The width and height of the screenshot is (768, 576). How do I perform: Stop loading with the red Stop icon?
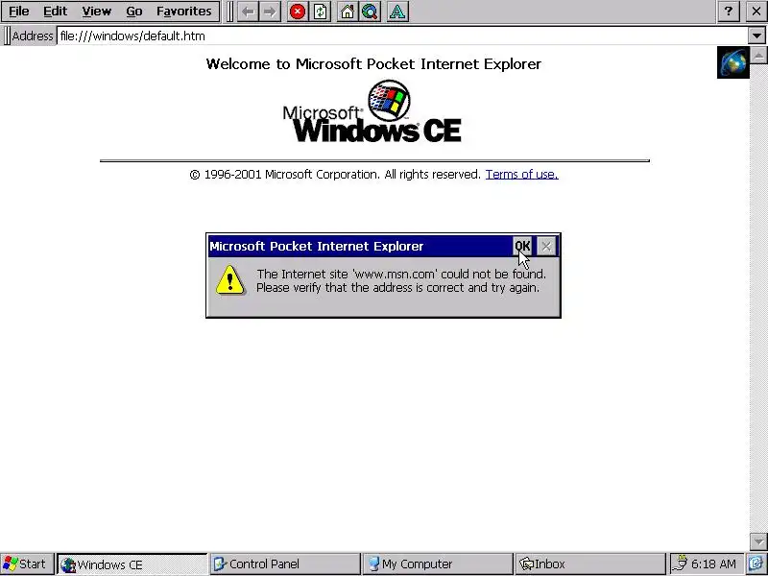pyautogui.click(x=298, y=12)
